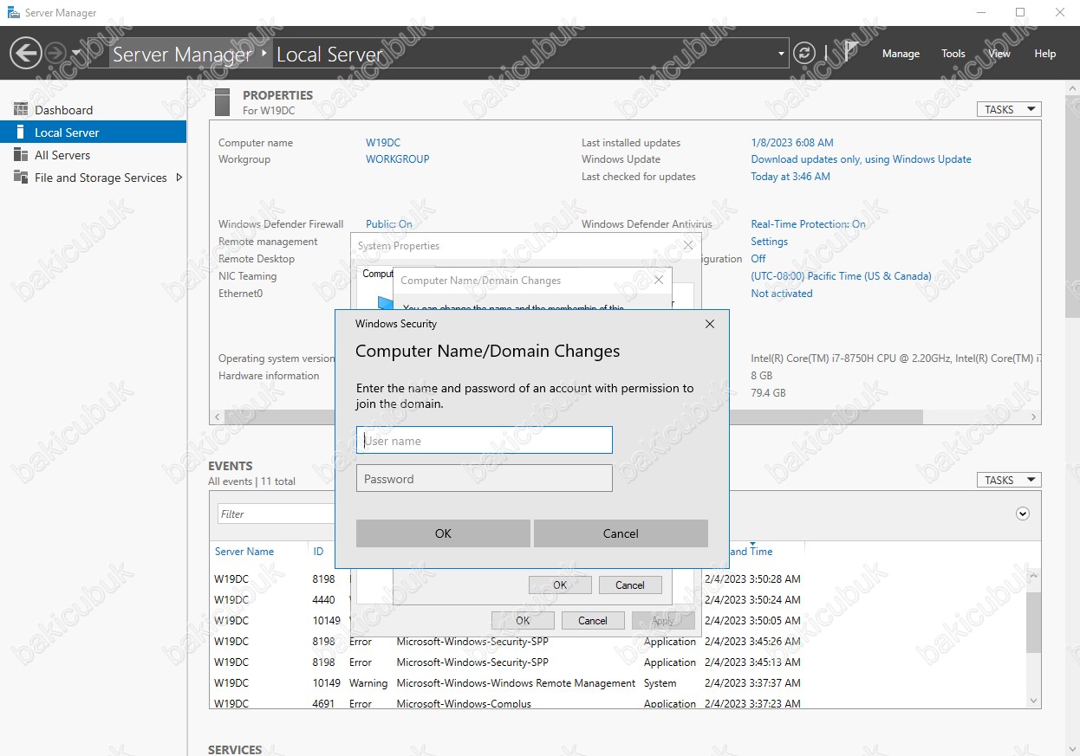
Task: Open the Tools menu
Action: [953, 54]
